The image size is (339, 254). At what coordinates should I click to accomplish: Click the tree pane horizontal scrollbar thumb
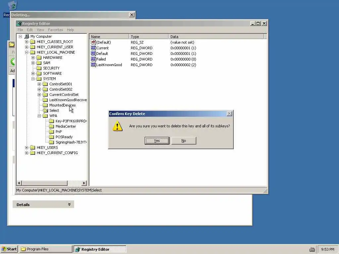pos(44,183)
